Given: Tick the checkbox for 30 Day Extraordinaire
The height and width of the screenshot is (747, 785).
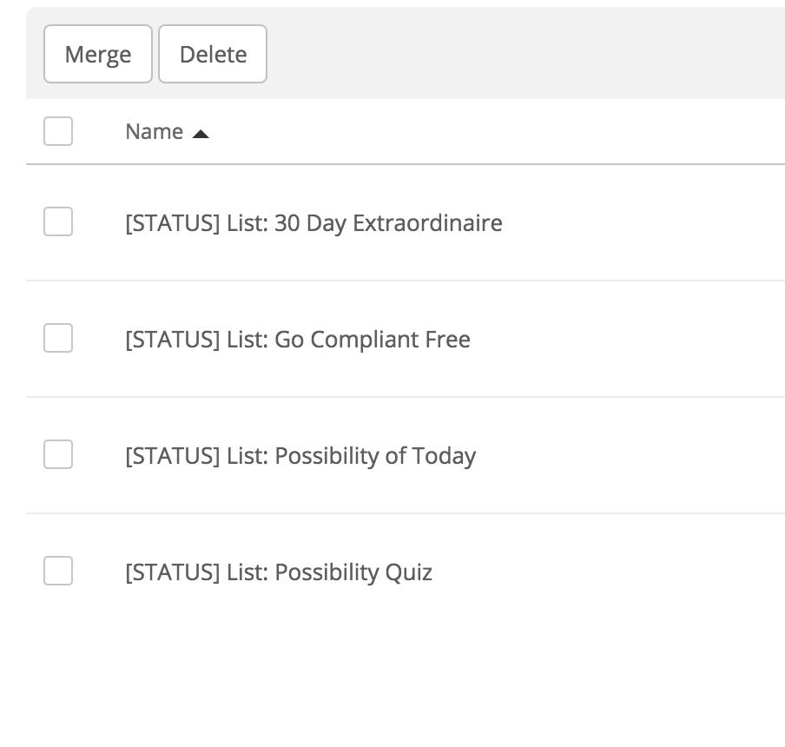Looking at the screenshot, I should (x=58, y=221).
